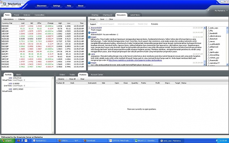Click Save in Discussions toolbar

point(102,19)
